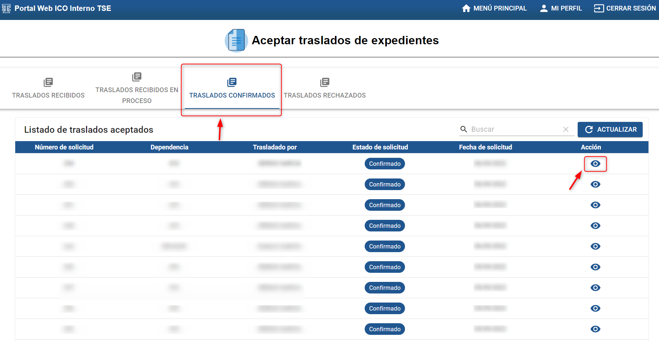Click the first row's Confirmado status badge
This screenshot has height=341, width=659.
[385, 164]
